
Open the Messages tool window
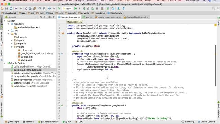click(x=12, y=122)
